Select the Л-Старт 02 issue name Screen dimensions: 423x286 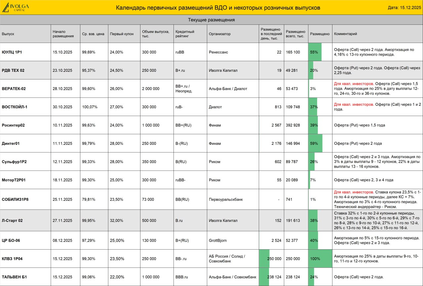[x=12, y=221]
